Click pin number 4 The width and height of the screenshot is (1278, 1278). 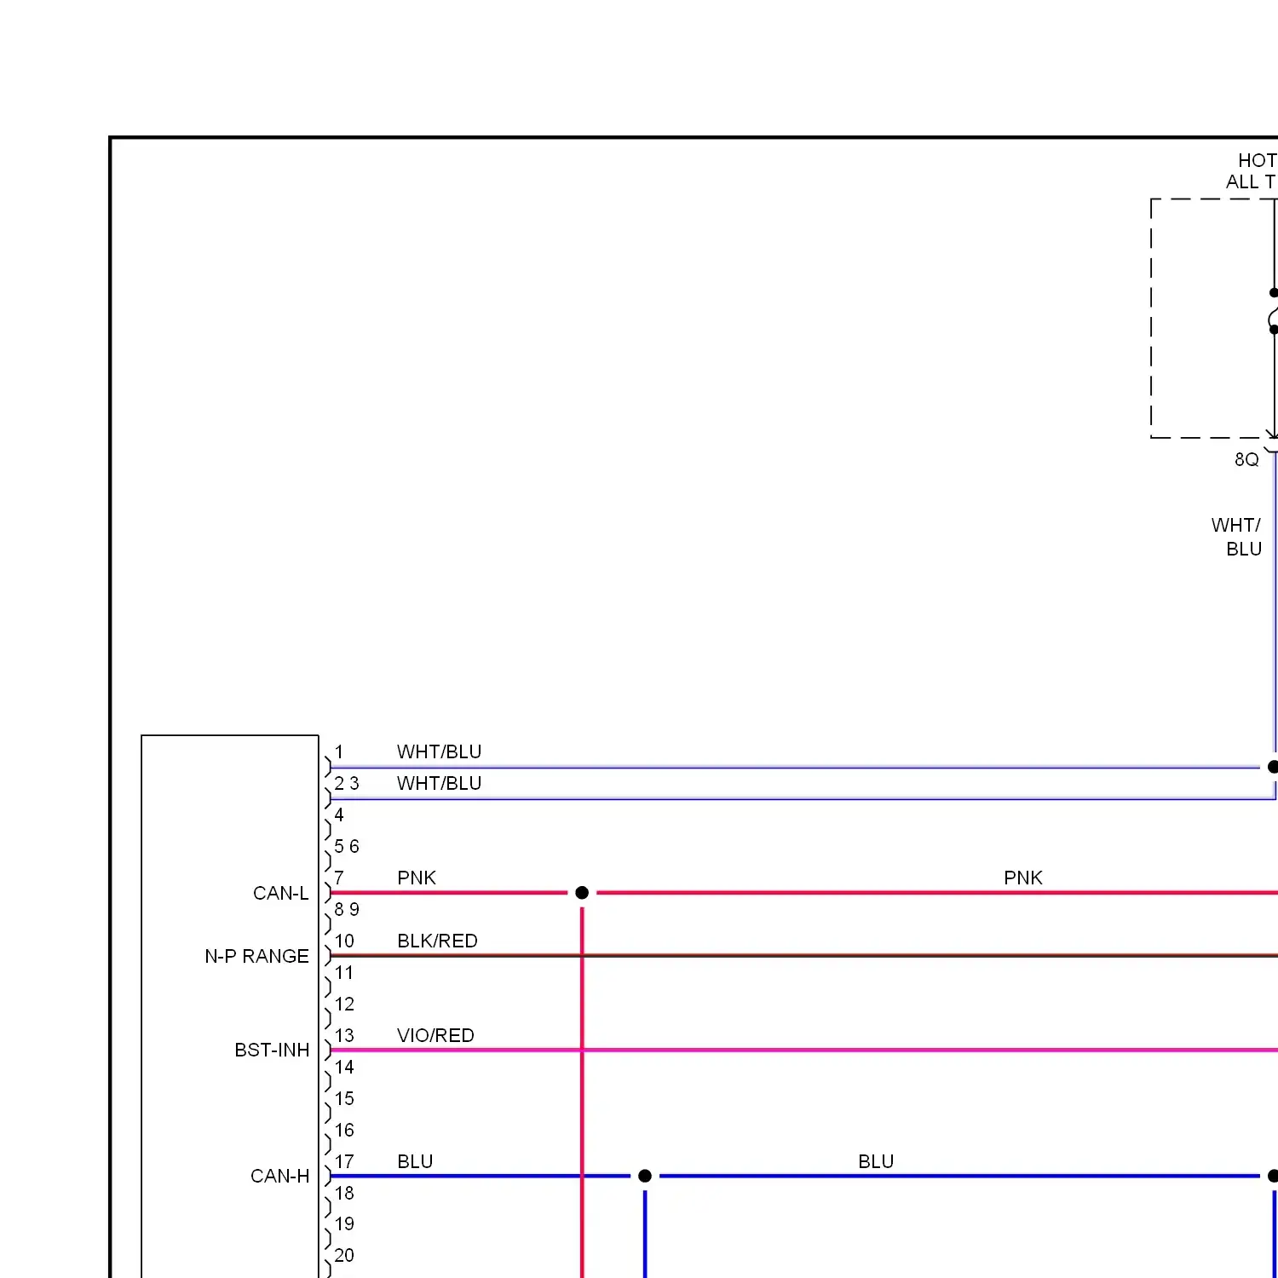coord(339,815)
